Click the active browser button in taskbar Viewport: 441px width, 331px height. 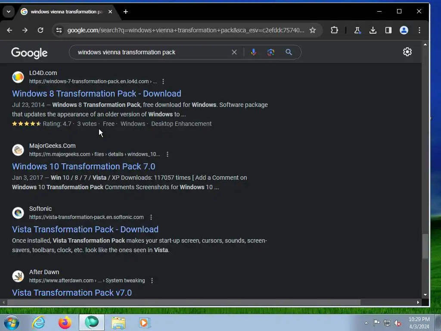92,322
